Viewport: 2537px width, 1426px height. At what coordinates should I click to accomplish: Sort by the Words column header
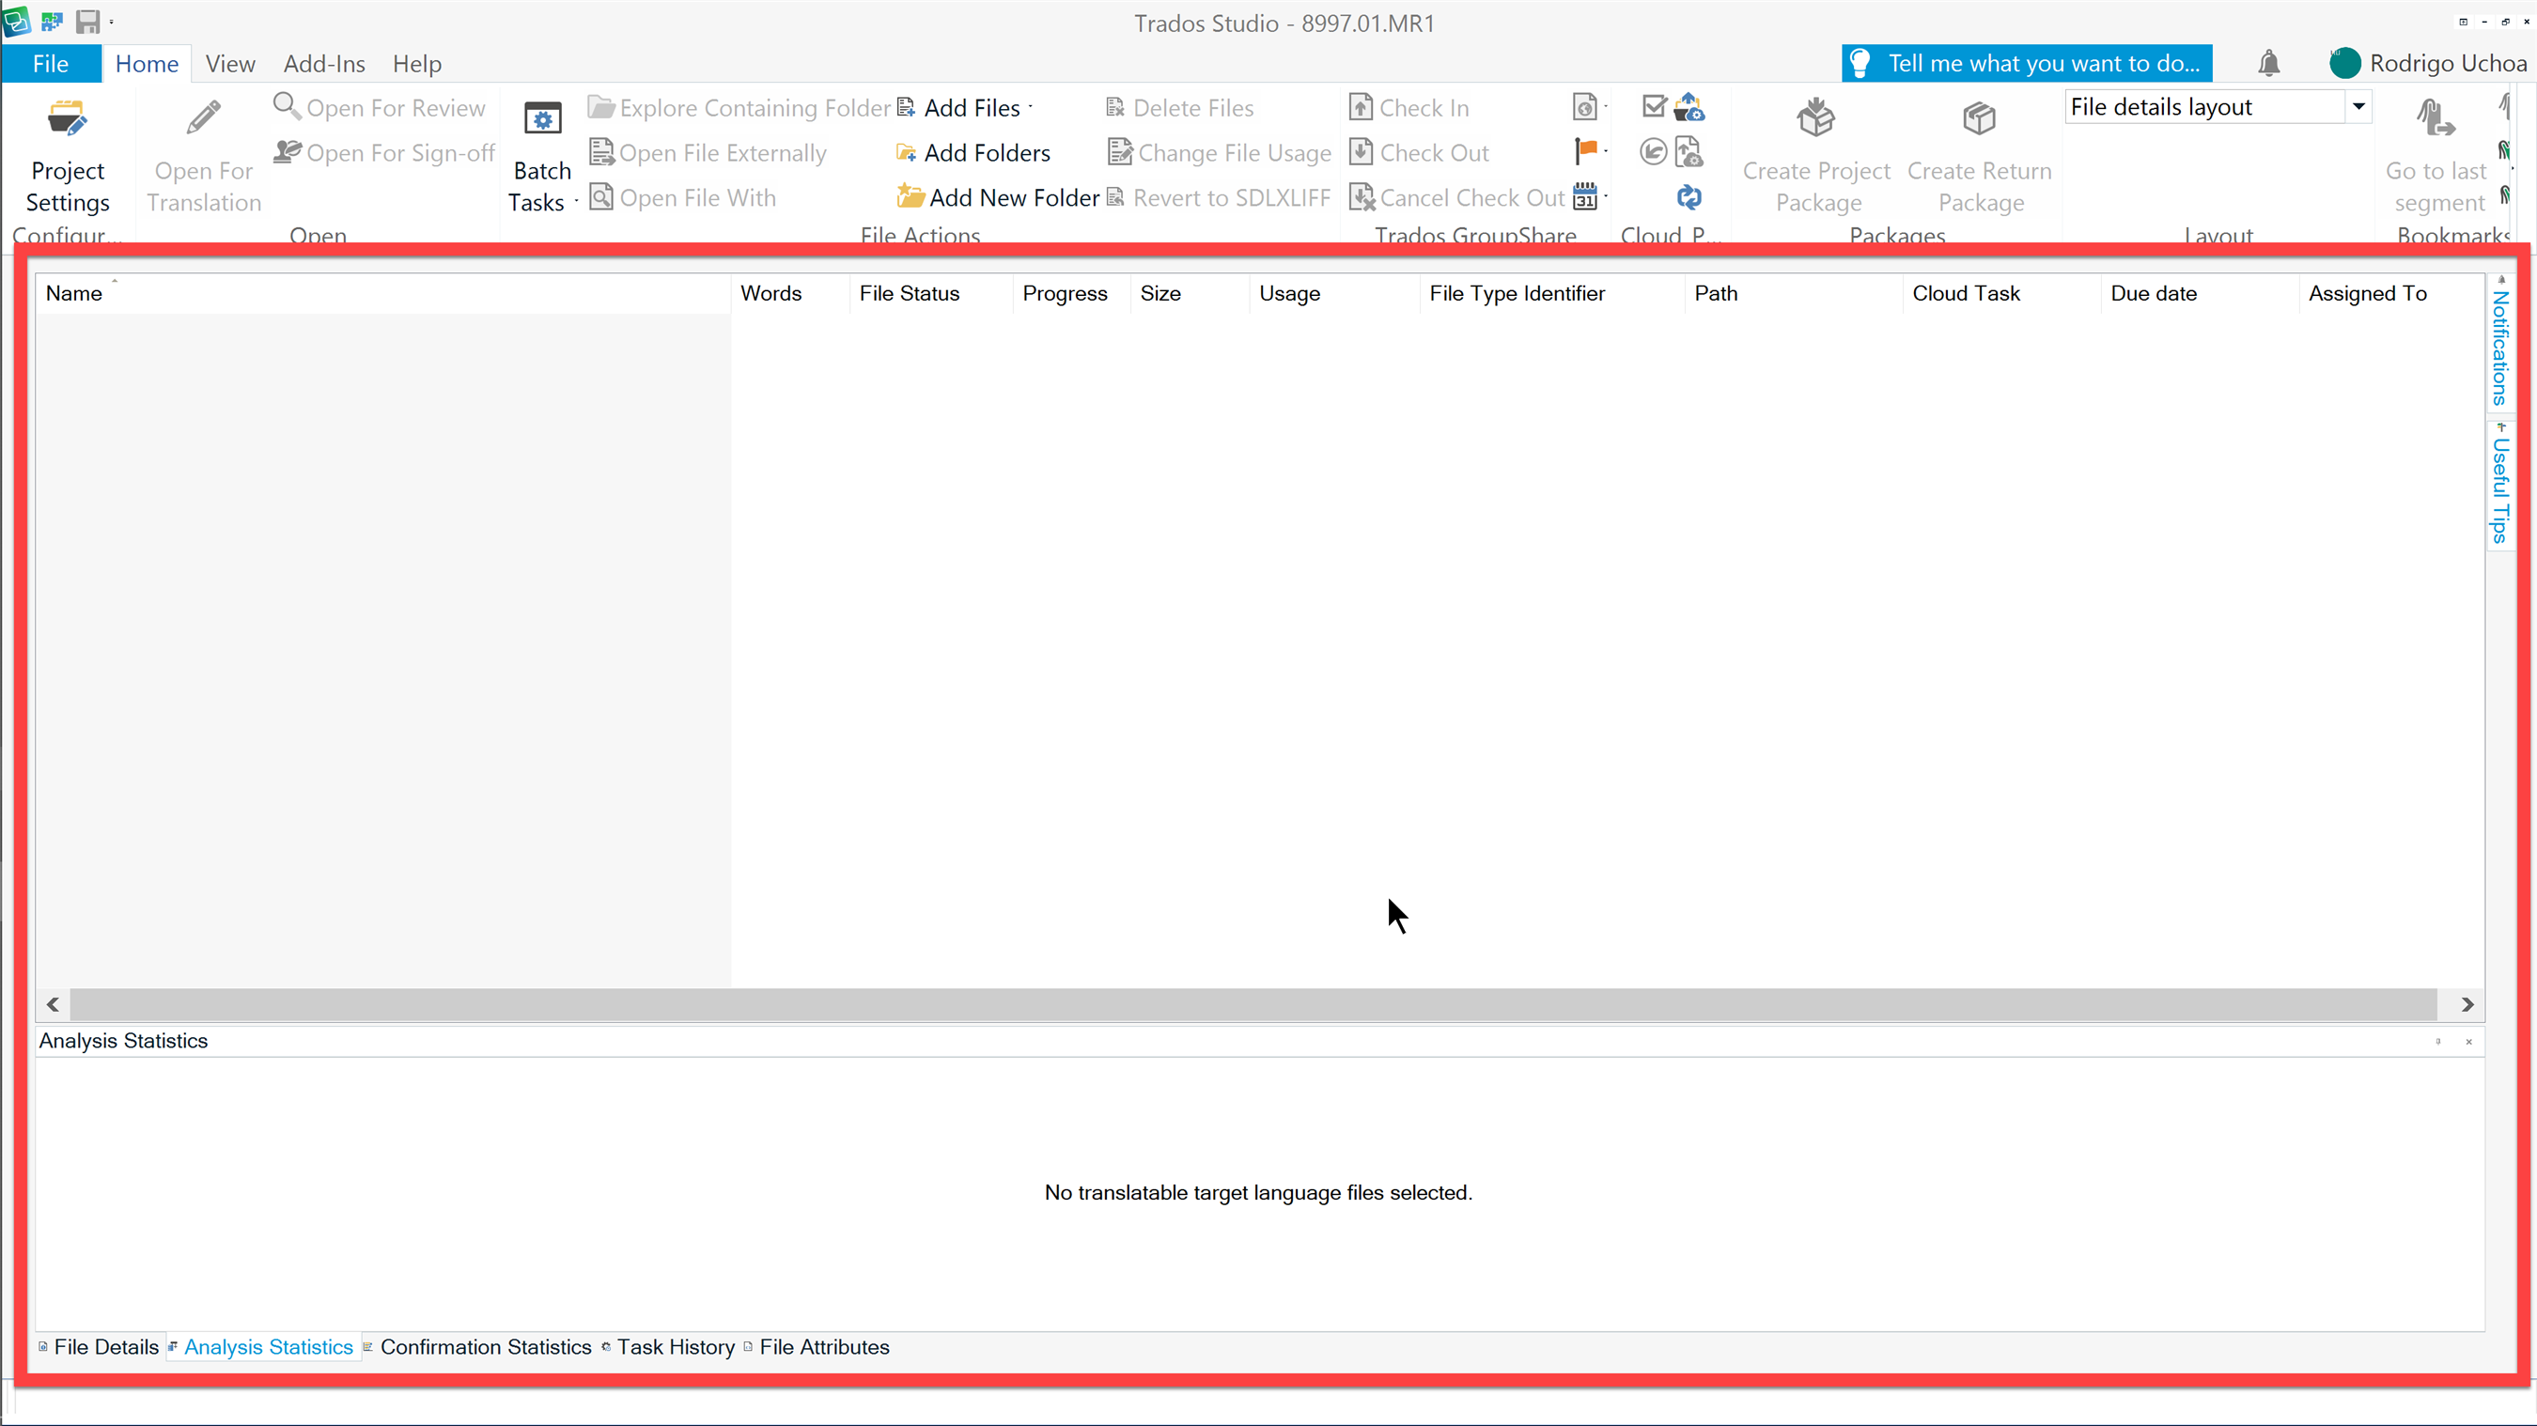click(790, 293)
